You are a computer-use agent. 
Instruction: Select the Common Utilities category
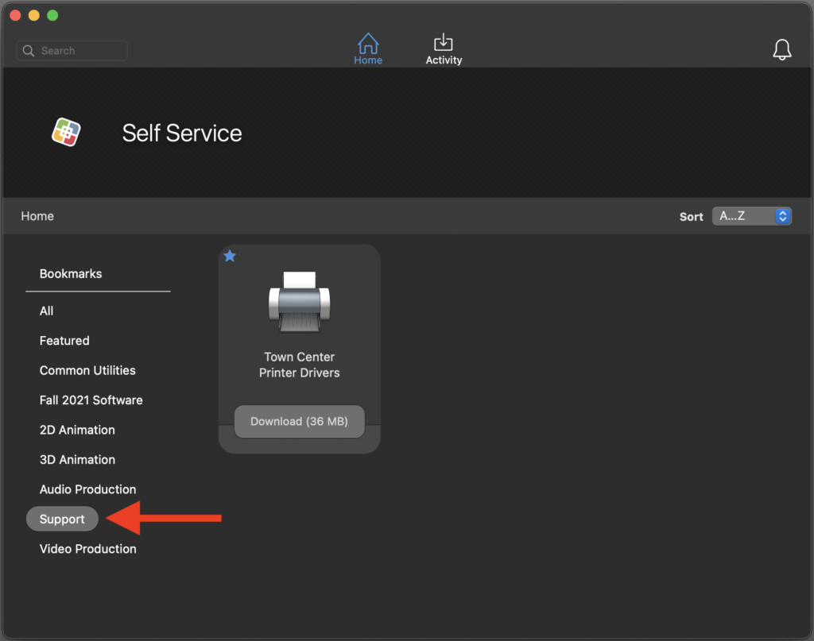(87, 370)
